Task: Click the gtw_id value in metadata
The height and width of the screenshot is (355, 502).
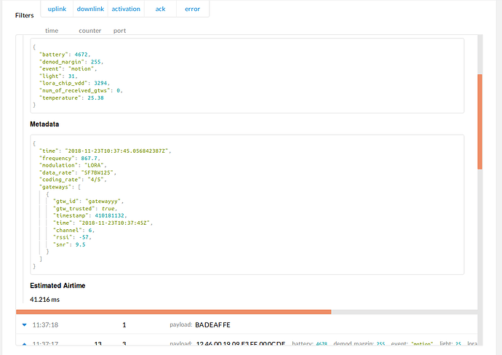Action: (103, 202)
